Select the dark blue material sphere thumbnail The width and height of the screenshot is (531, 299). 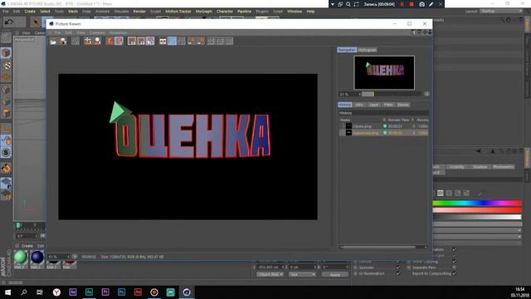pyautogui.click(x=37, y=257)
